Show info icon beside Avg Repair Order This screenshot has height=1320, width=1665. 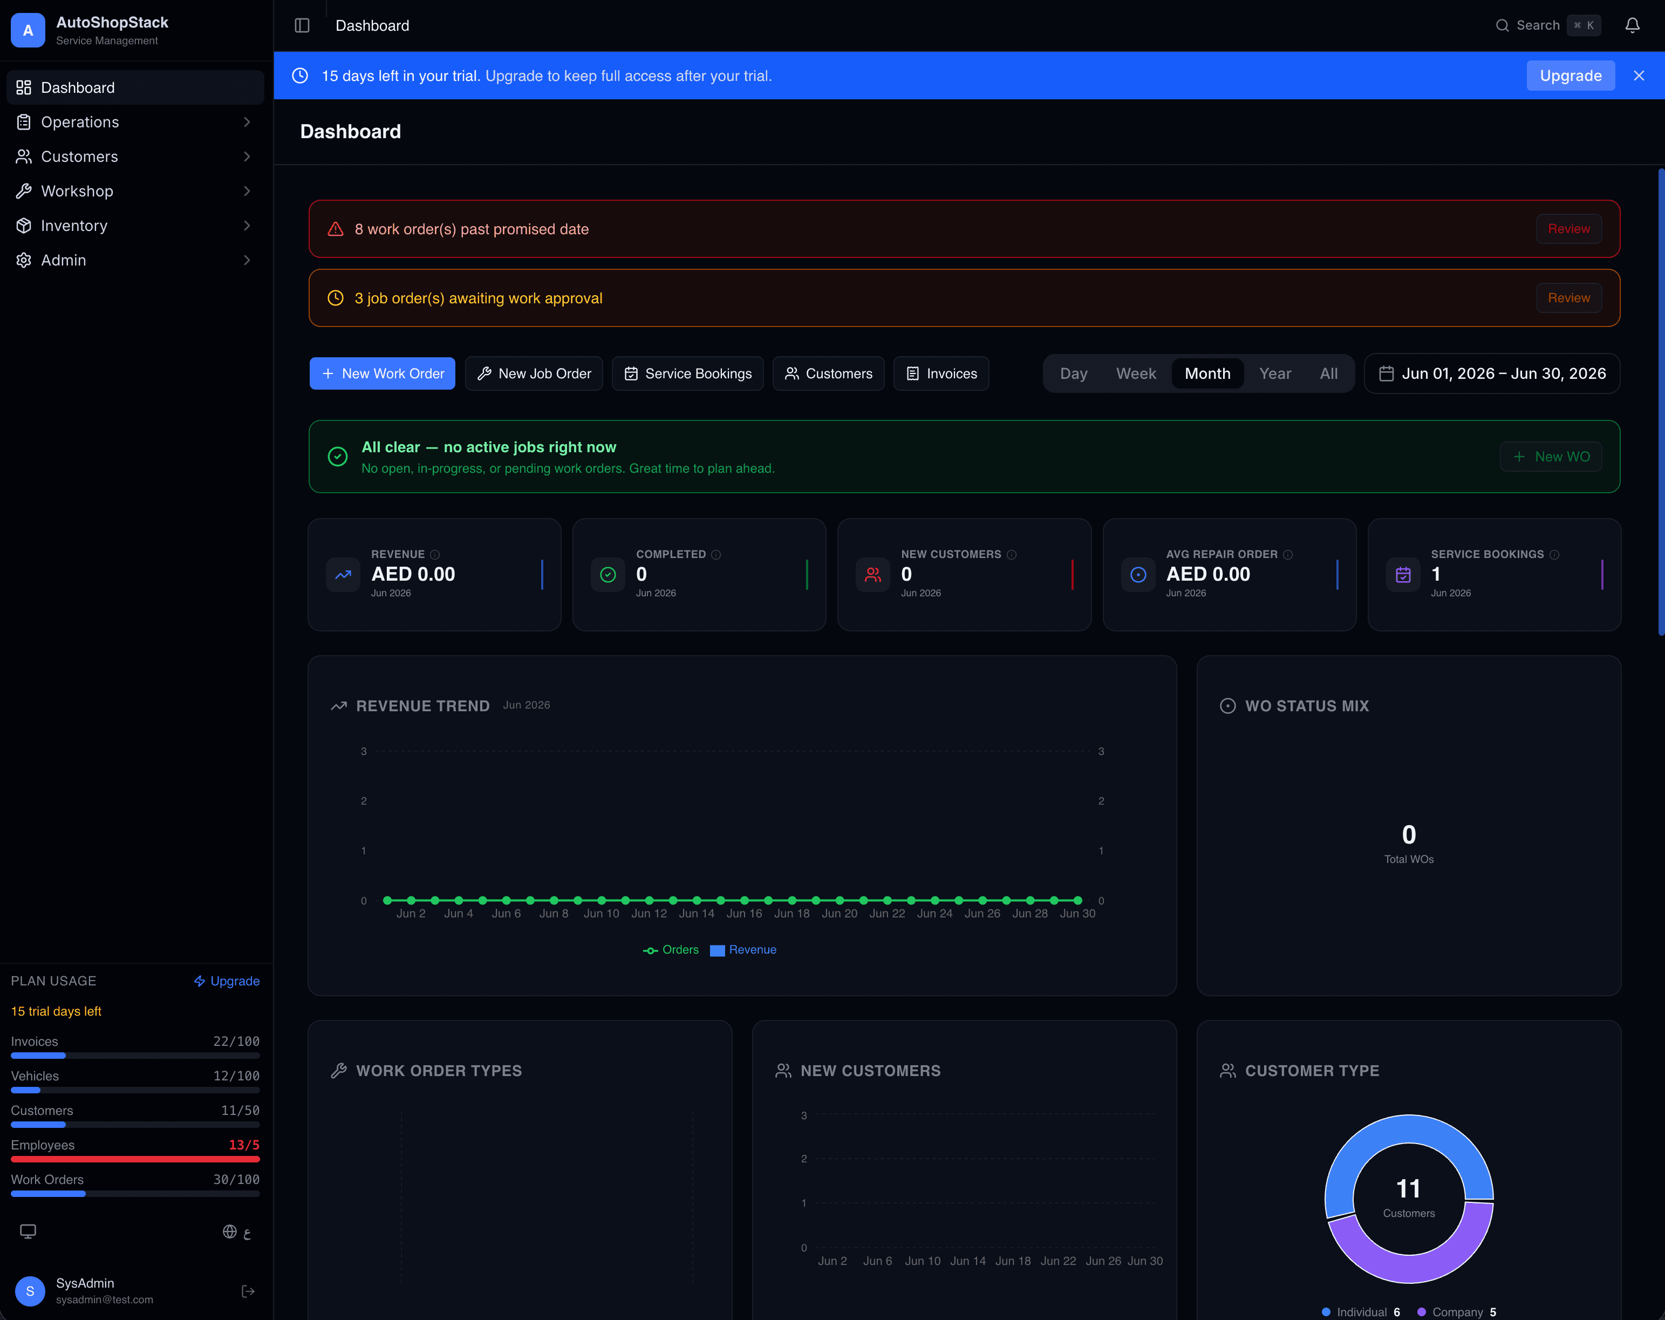[1287, 555]
